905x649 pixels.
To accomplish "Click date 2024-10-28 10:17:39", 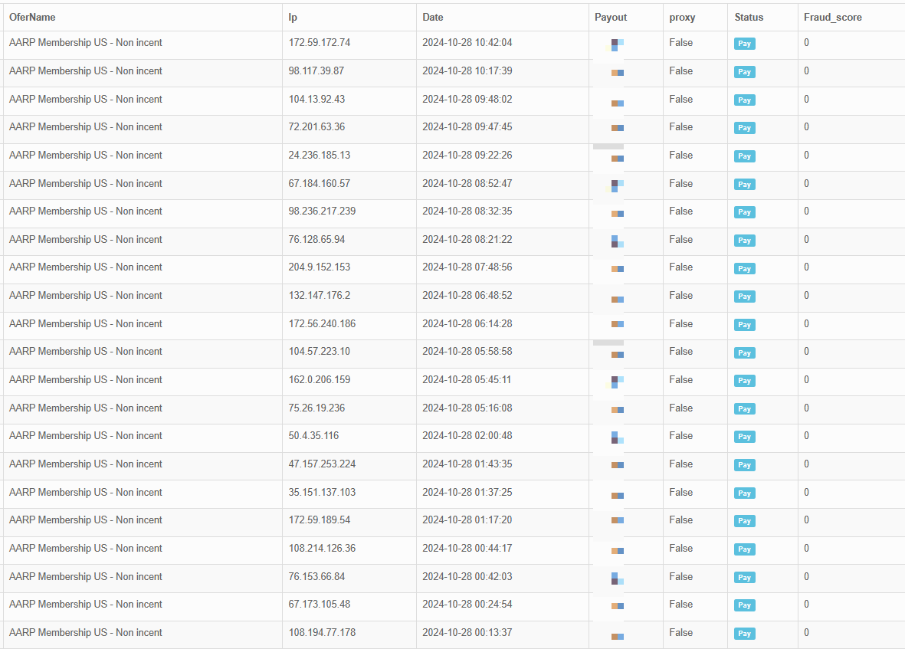I will coord(467,71).
